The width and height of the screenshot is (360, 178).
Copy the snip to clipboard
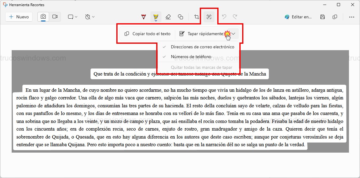click(335, 17)
